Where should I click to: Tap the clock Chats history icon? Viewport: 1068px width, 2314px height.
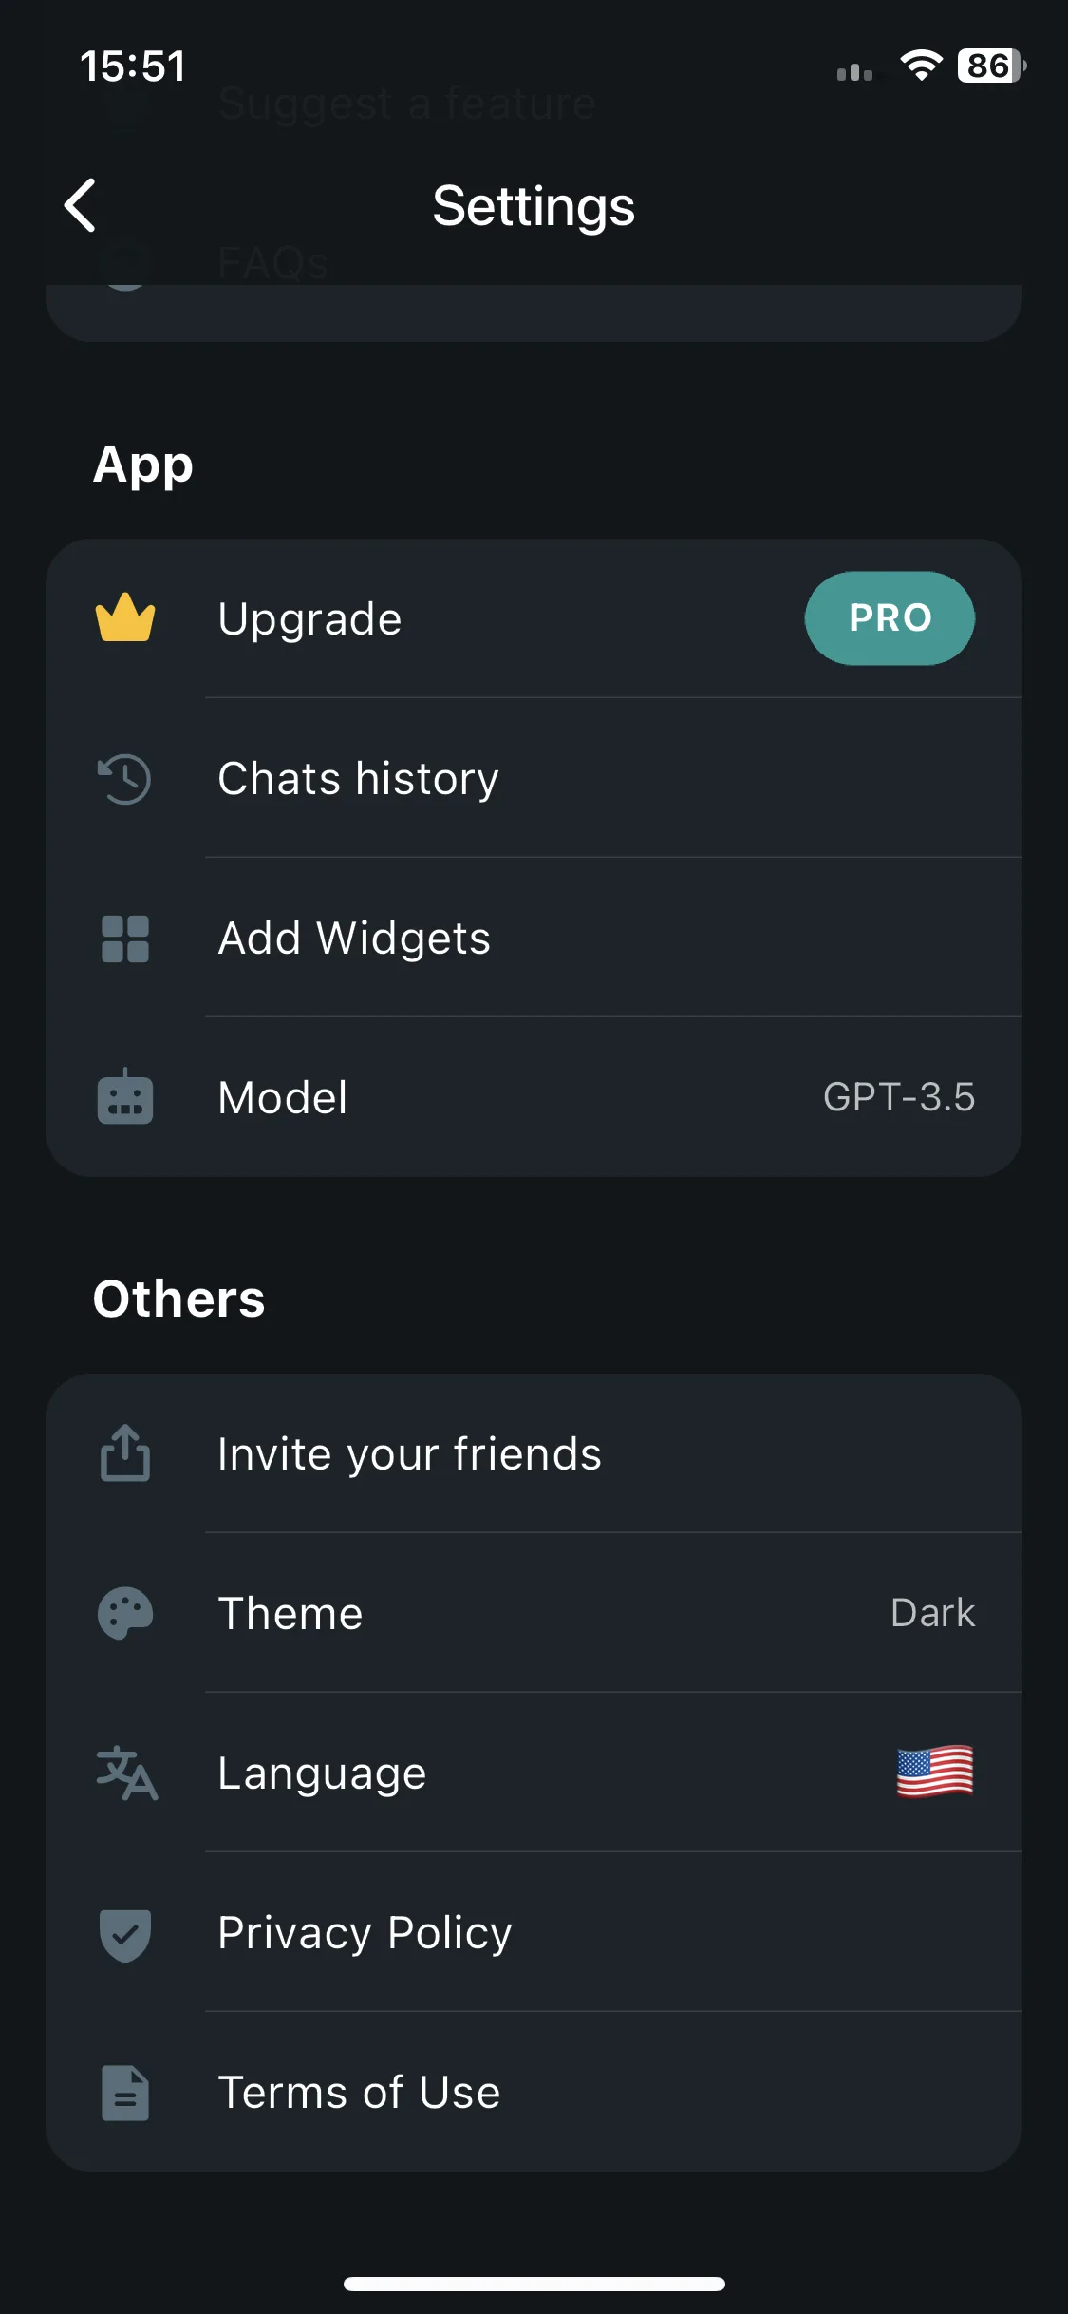point(124,779)
